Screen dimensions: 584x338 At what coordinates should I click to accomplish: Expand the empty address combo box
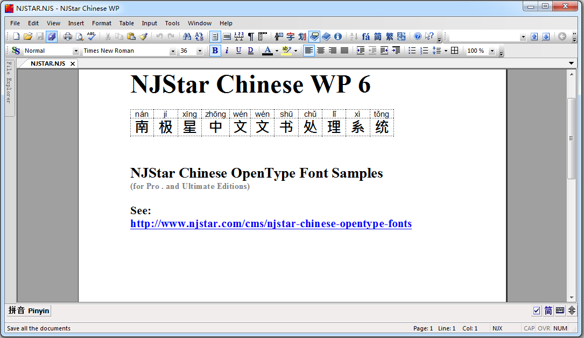click(x=523, y=37)
